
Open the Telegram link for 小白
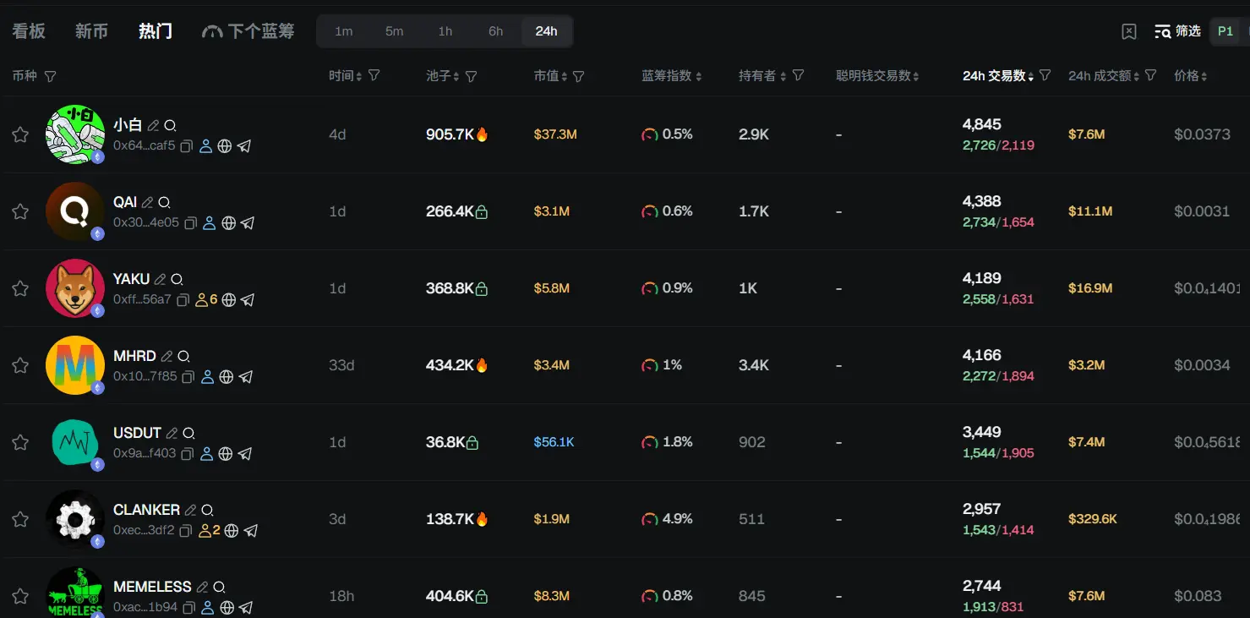tap(244, 146)
